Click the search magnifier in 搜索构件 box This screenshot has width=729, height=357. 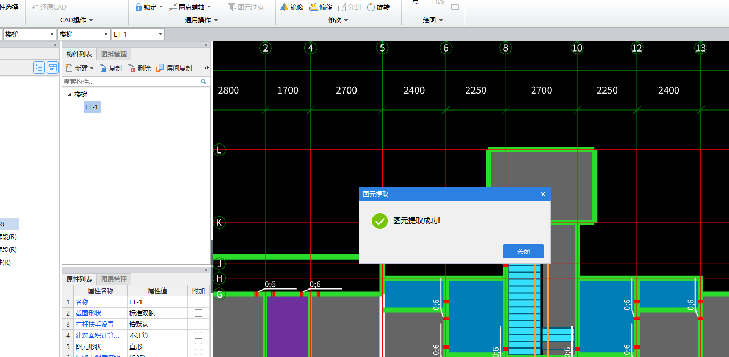coord(203,82)
